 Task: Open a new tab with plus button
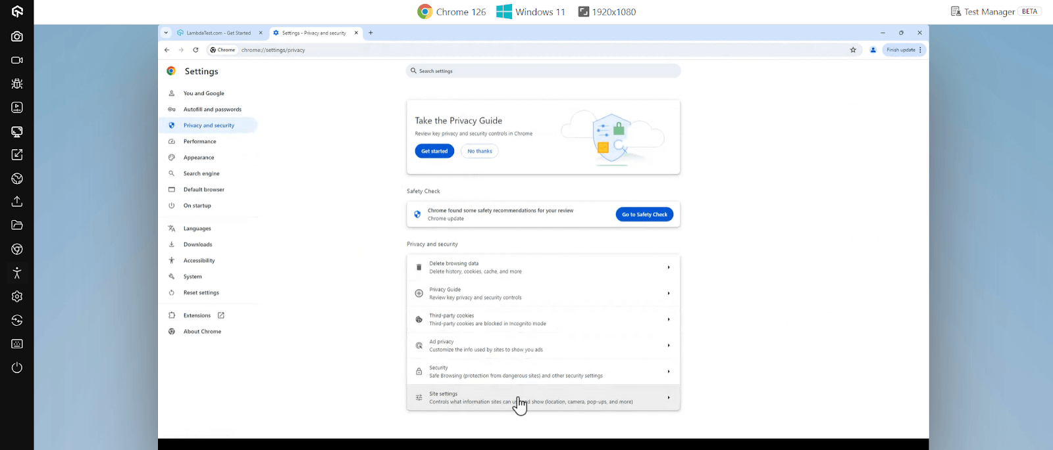(371, 33)
